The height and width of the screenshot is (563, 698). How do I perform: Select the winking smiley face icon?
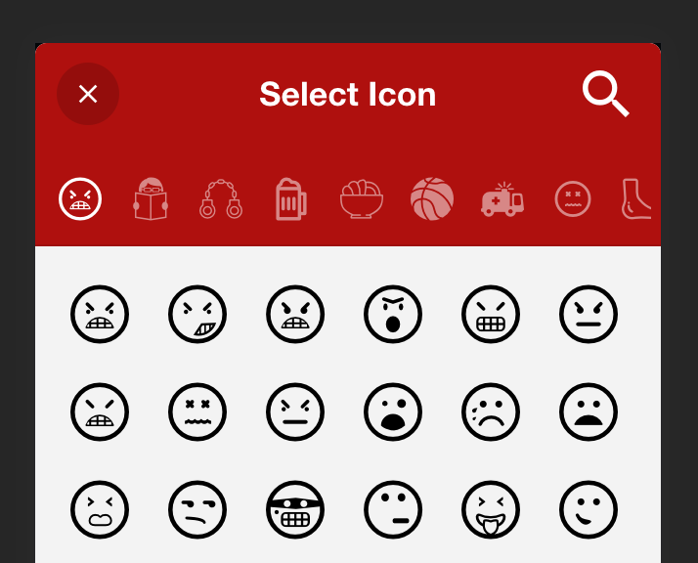point(589,509)
